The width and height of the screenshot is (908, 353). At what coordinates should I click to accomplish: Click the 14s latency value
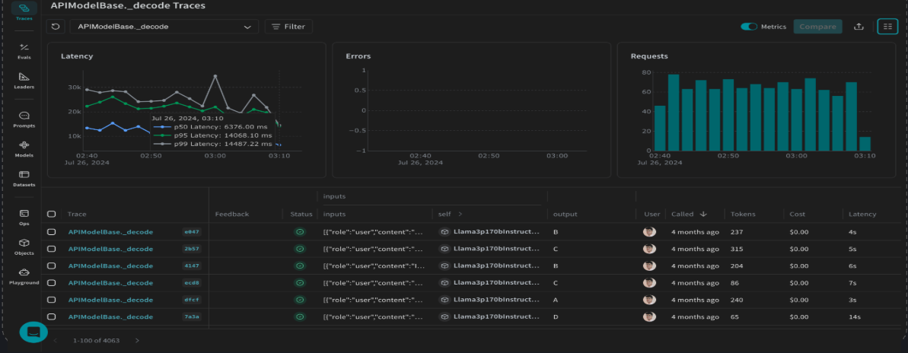[853, 317]
